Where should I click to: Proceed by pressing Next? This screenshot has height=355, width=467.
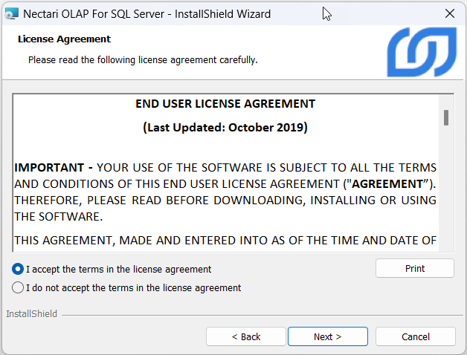coord(327,336)
